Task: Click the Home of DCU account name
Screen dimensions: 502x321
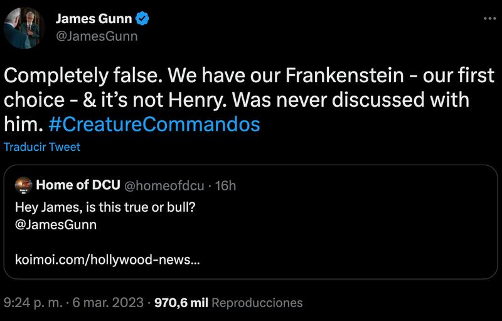Action: (x=78, y=185)
